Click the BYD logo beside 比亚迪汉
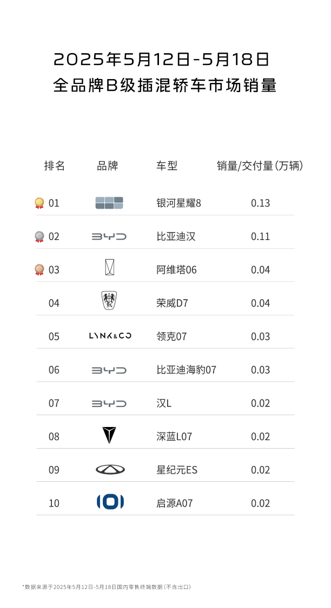The height and width of the screenshot is (608, 331). coord(109,236)
